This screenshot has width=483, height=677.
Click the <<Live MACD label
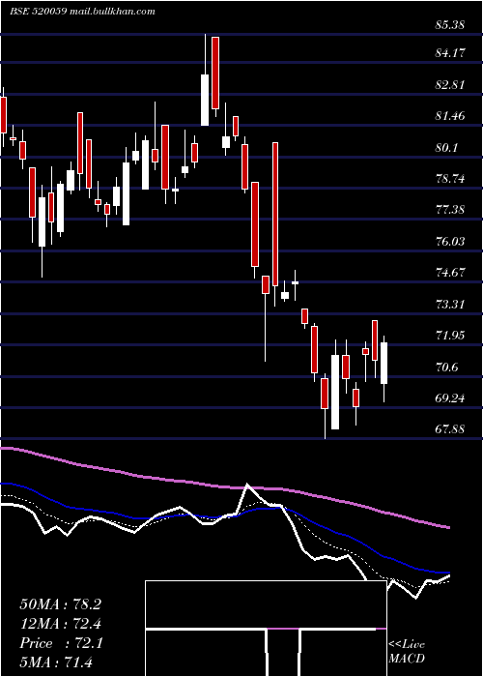click(x=407, y=652)
